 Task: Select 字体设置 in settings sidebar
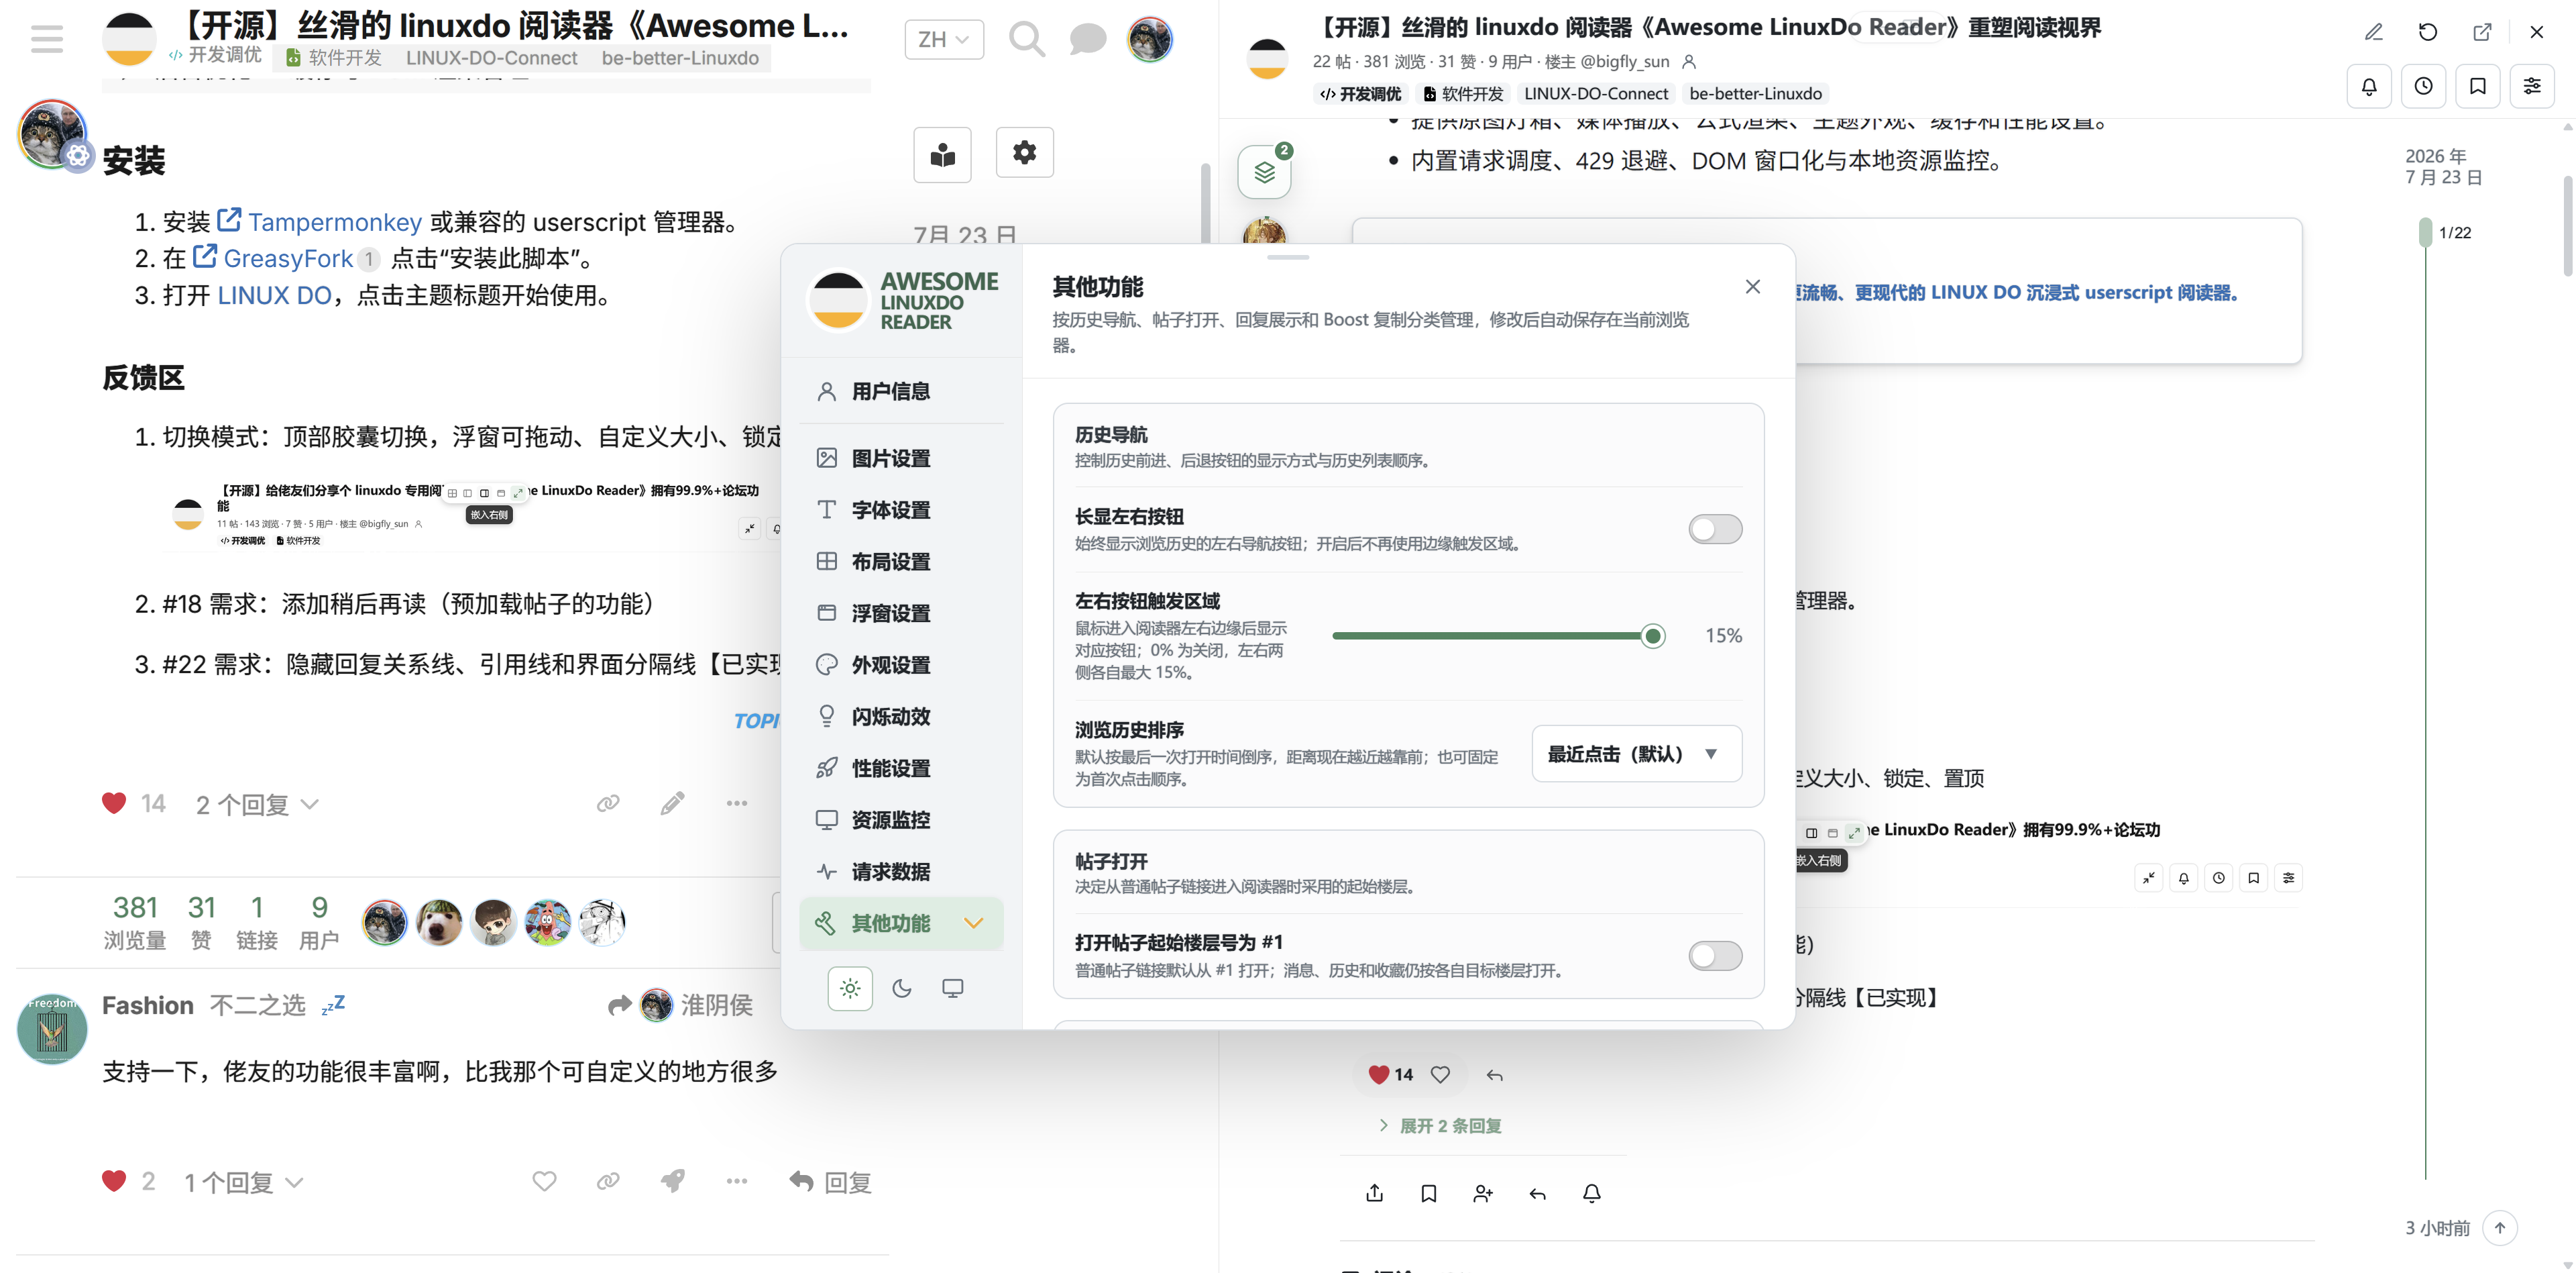900,511
